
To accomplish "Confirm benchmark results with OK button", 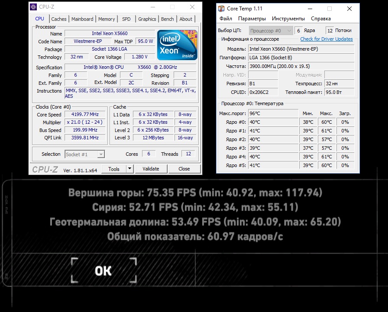I will click(x=103, y=270).
